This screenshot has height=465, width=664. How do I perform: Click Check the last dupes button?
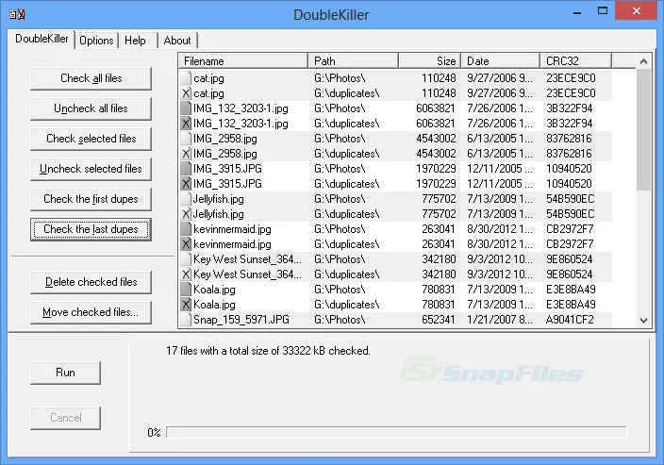(91, 229)
